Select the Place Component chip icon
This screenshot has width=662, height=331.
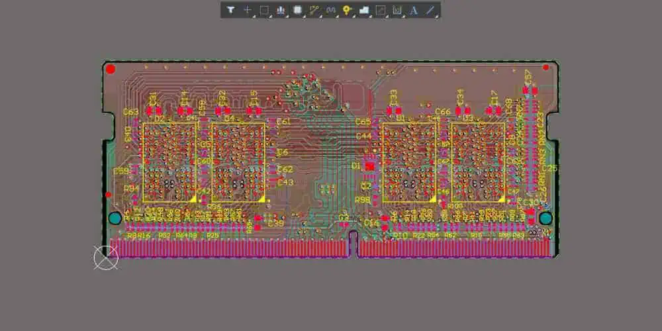click(x=297, y=10)
